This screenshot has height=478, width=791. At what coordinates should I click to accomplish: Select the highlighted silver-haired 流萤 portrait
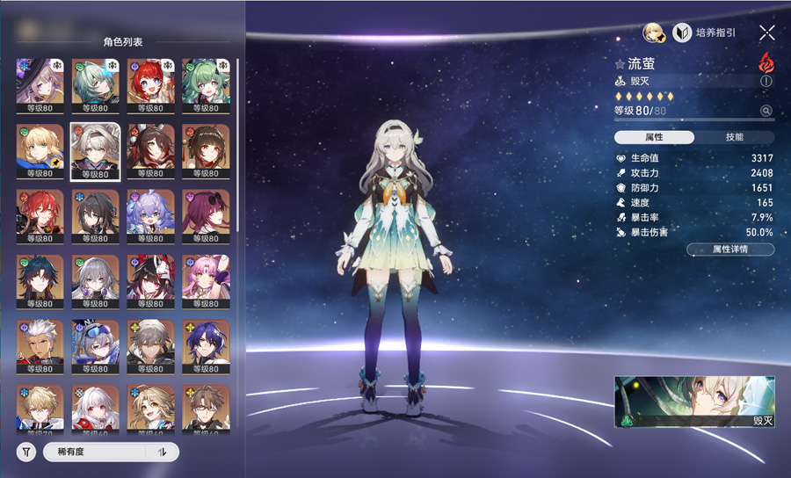pos(95,151)
